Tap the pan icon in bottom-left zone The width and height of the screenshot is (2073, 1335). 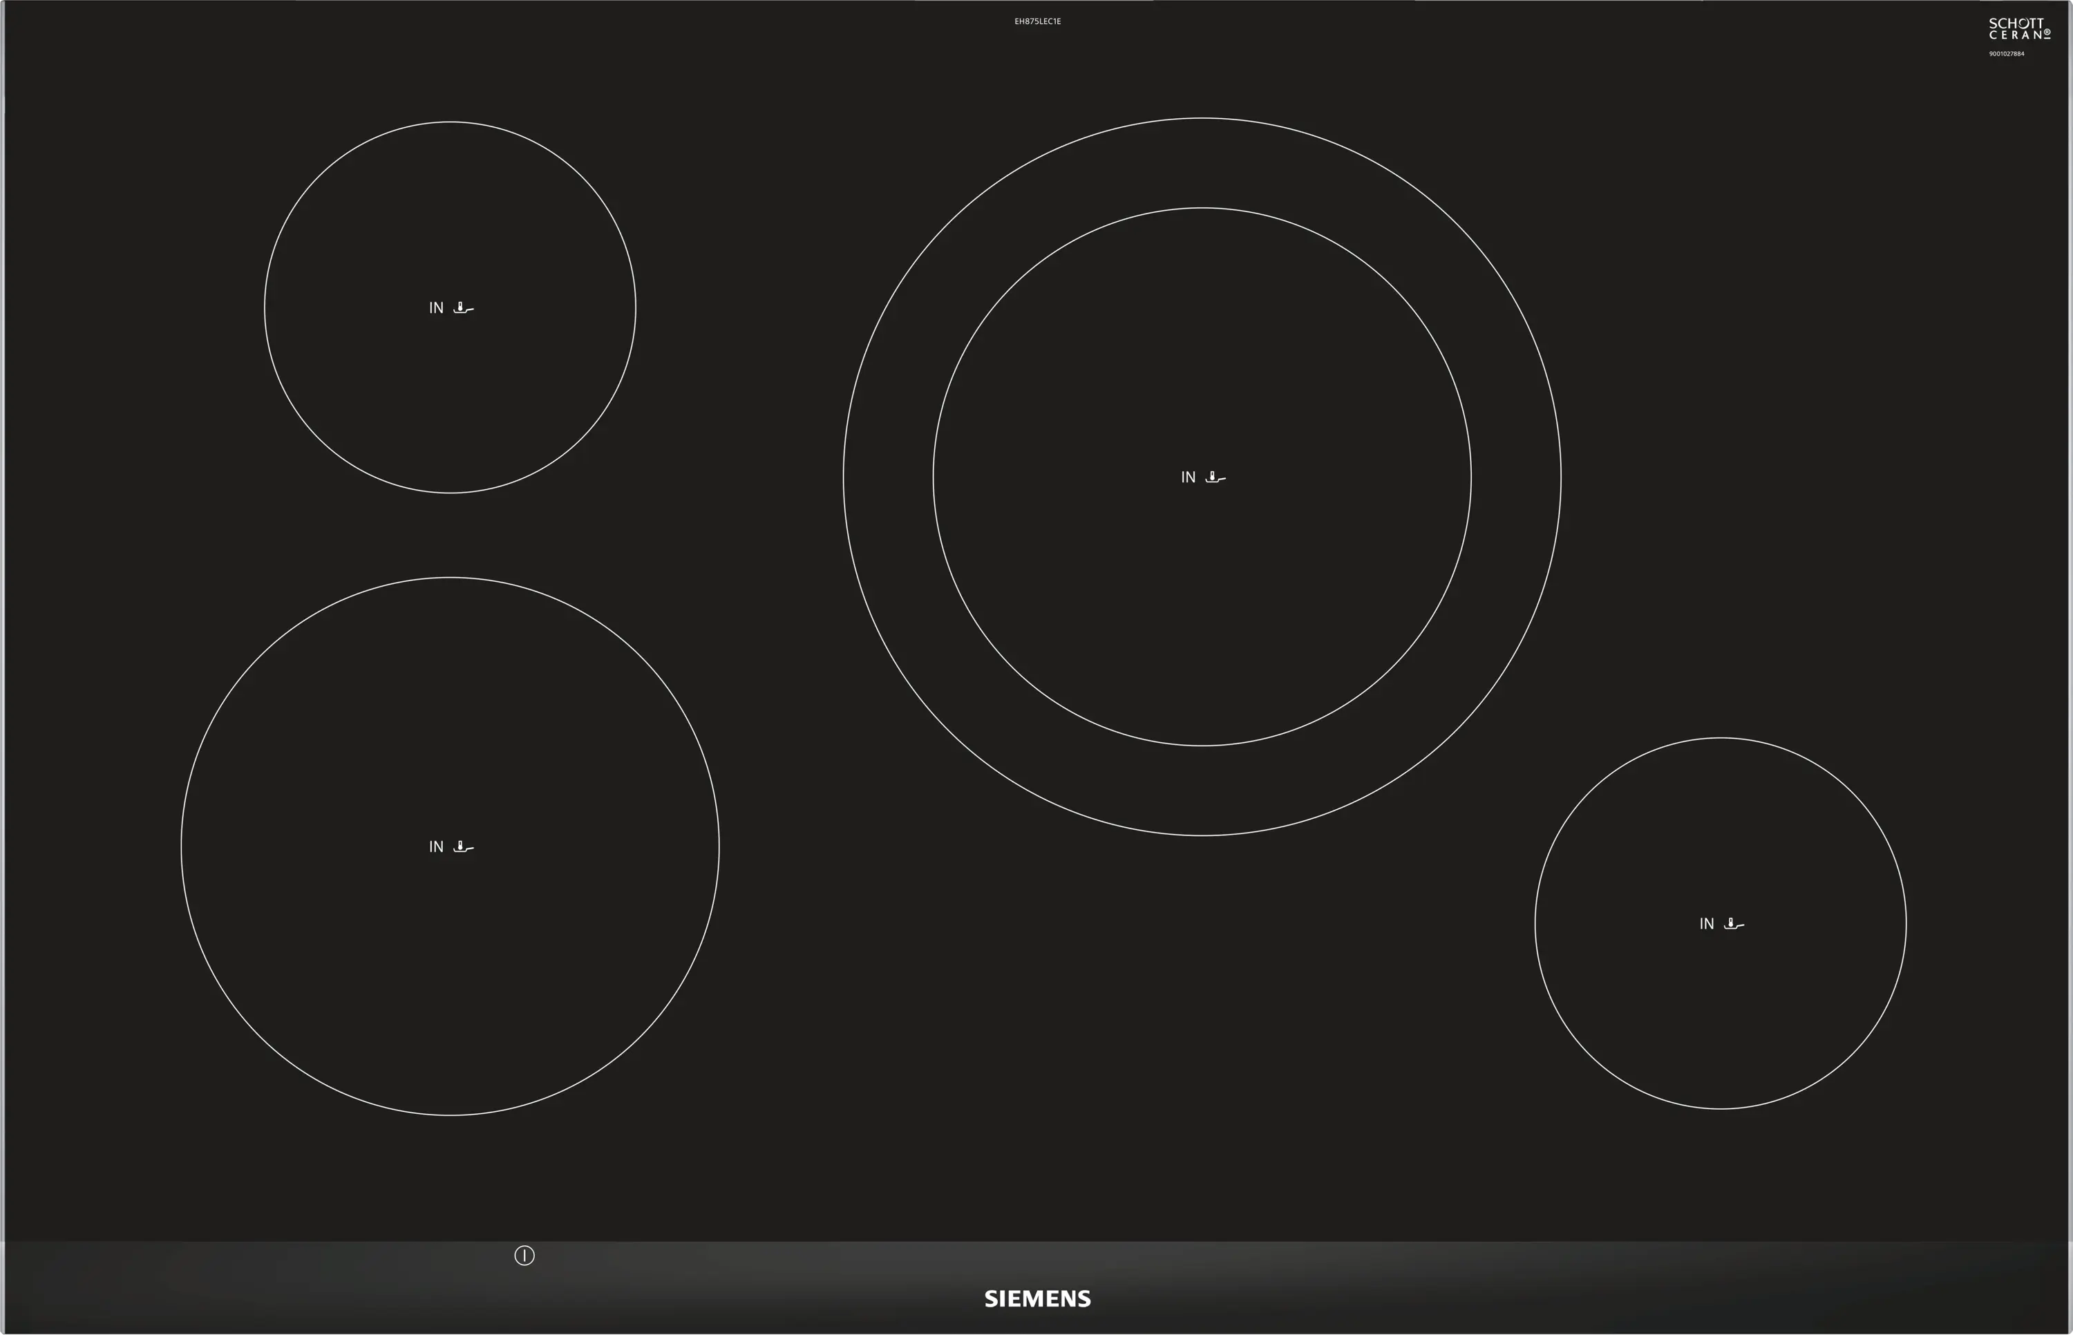464,847
